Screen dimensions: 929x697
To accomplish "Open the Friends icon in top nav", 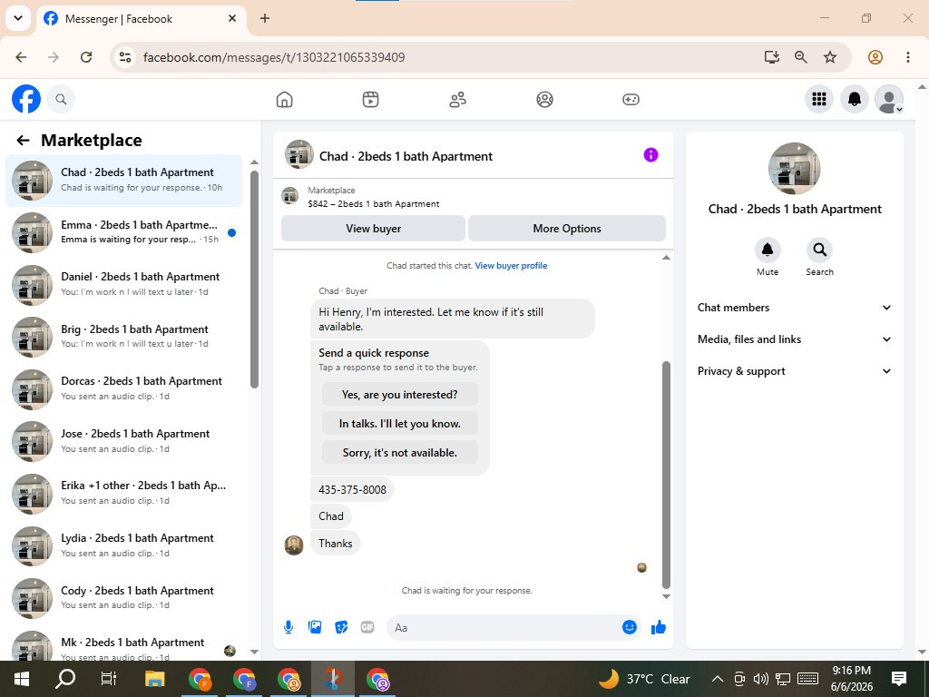I will (457, 100).
